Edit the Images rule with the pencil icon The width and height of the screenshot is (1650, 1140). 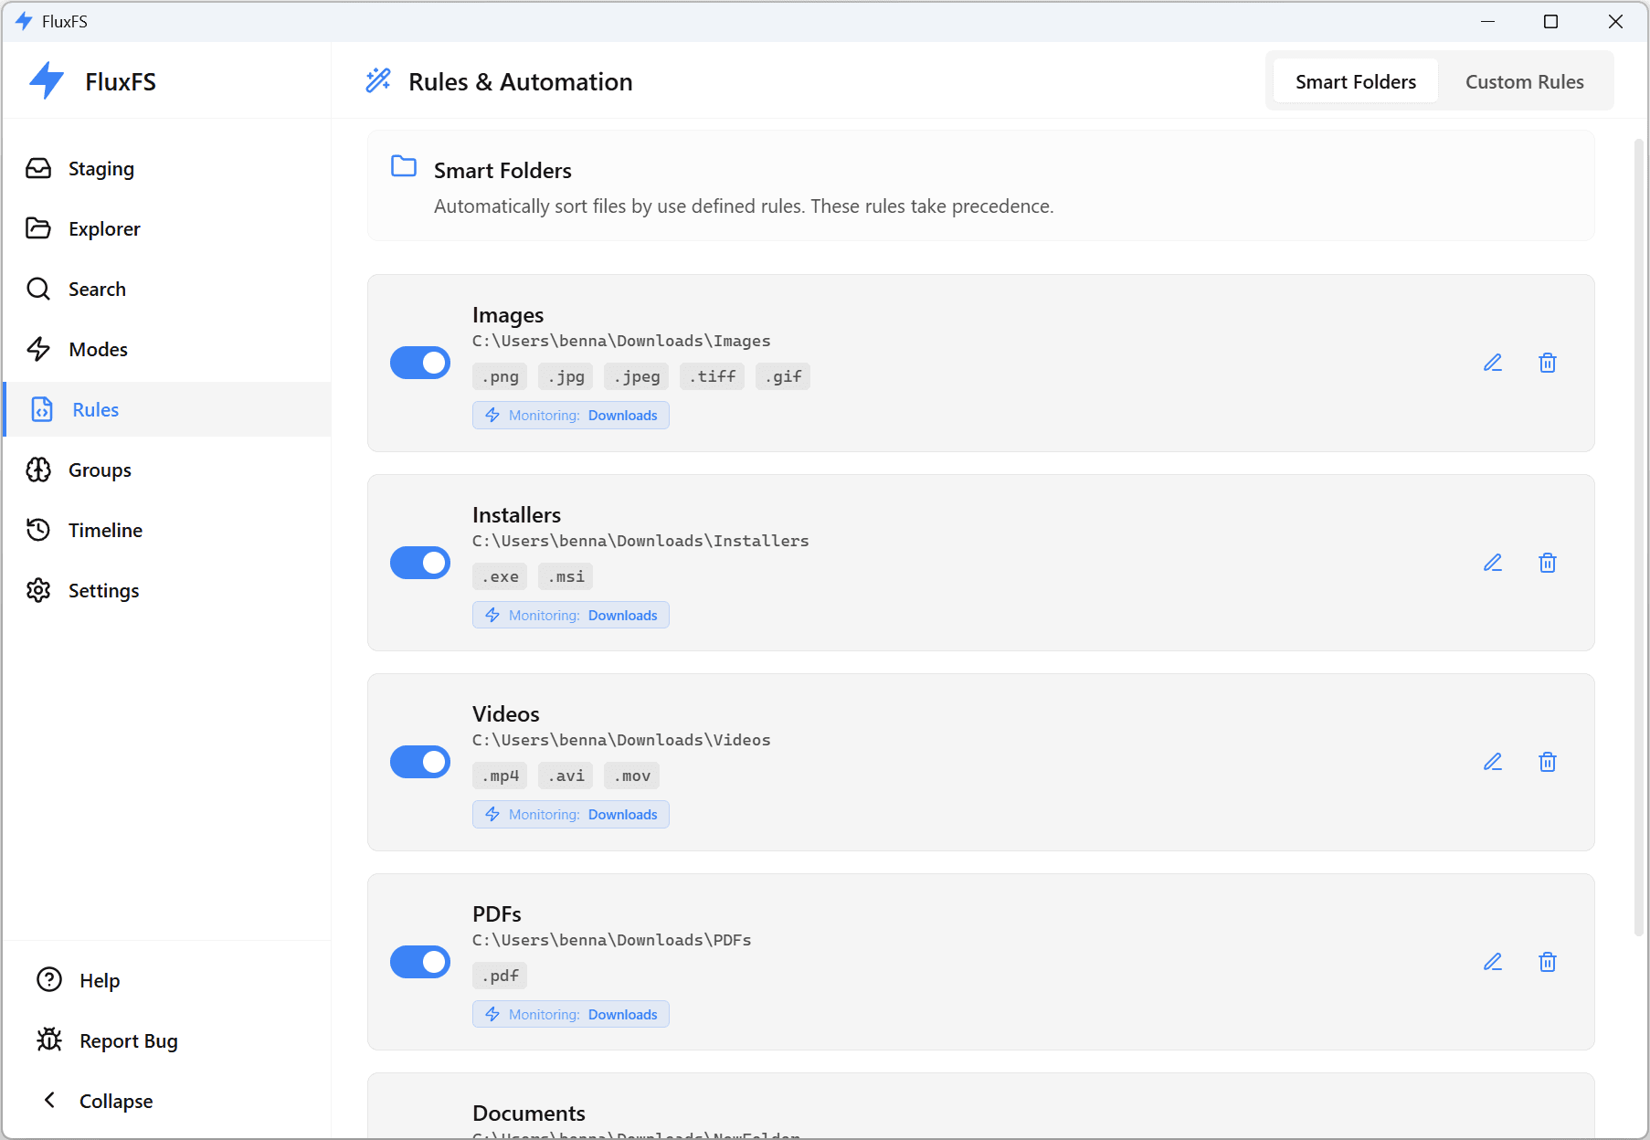coord(1493,363)
